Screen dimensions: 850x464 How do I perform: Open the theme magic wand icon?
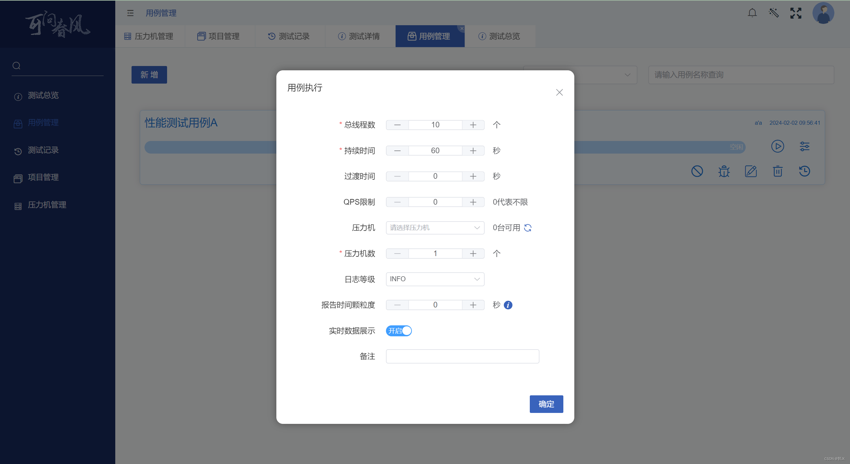[774, 13]
